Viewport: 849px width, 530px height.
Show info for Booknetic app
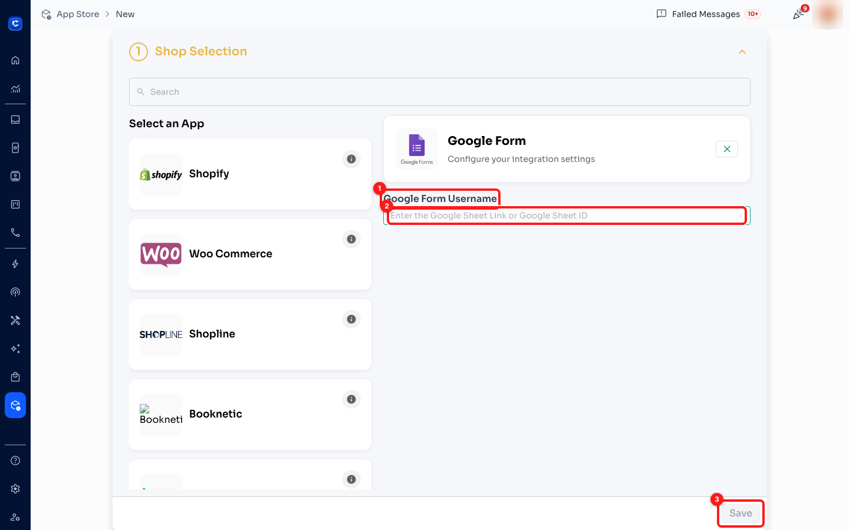[351, 399]
